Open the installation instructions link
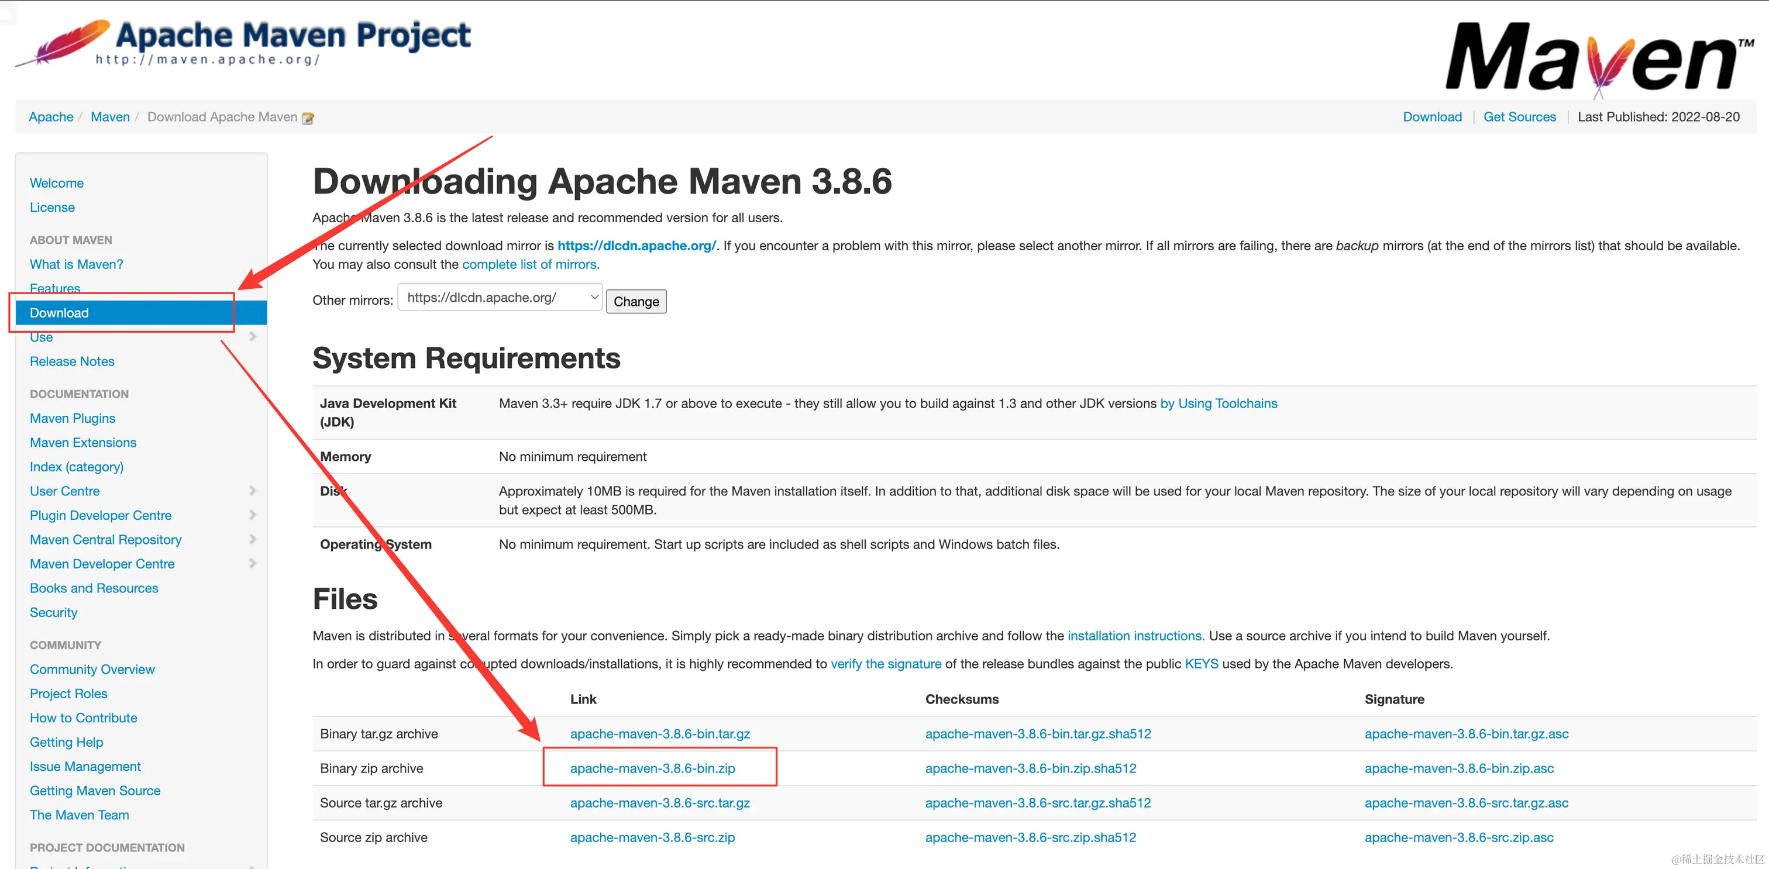 [1135, 636]
